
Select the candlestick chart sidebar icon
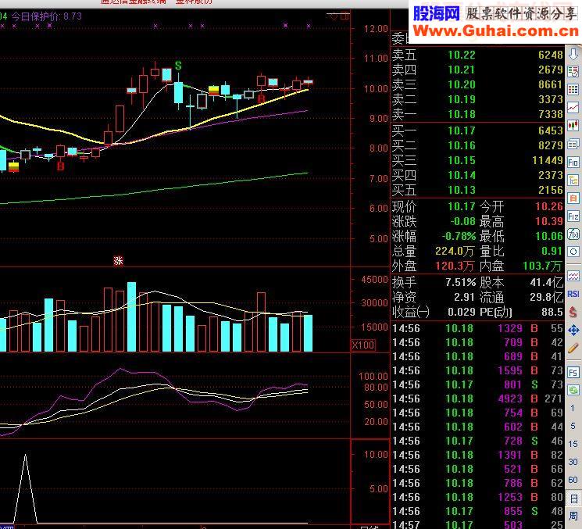click(573, 125)
